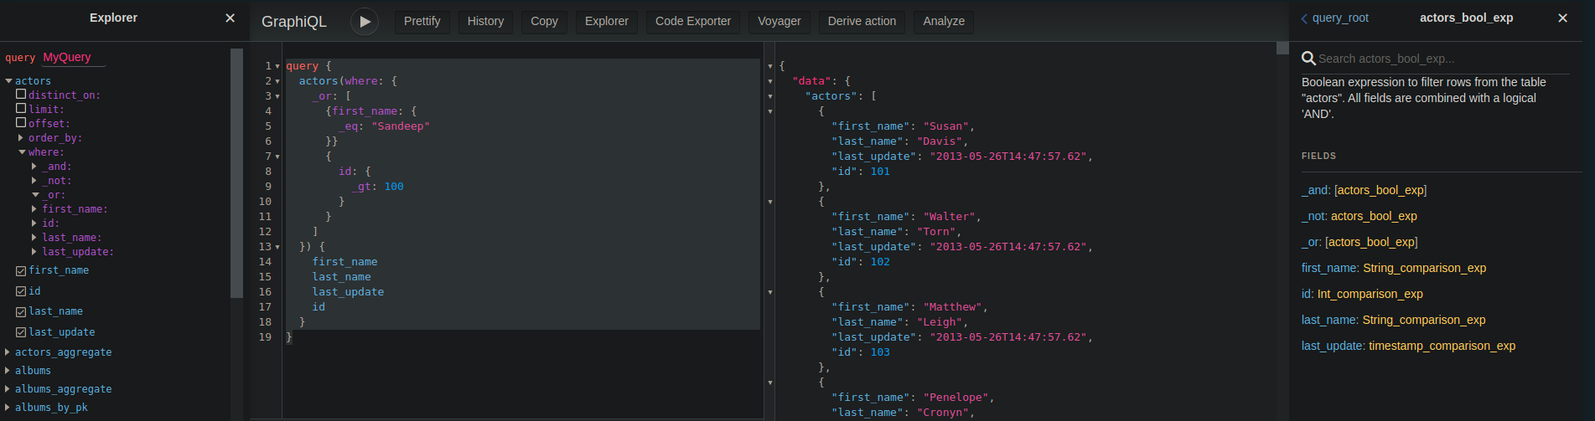The image size is (1595, 421).
Task: Uncheck last_update field
Action: [x=21, y=332]
